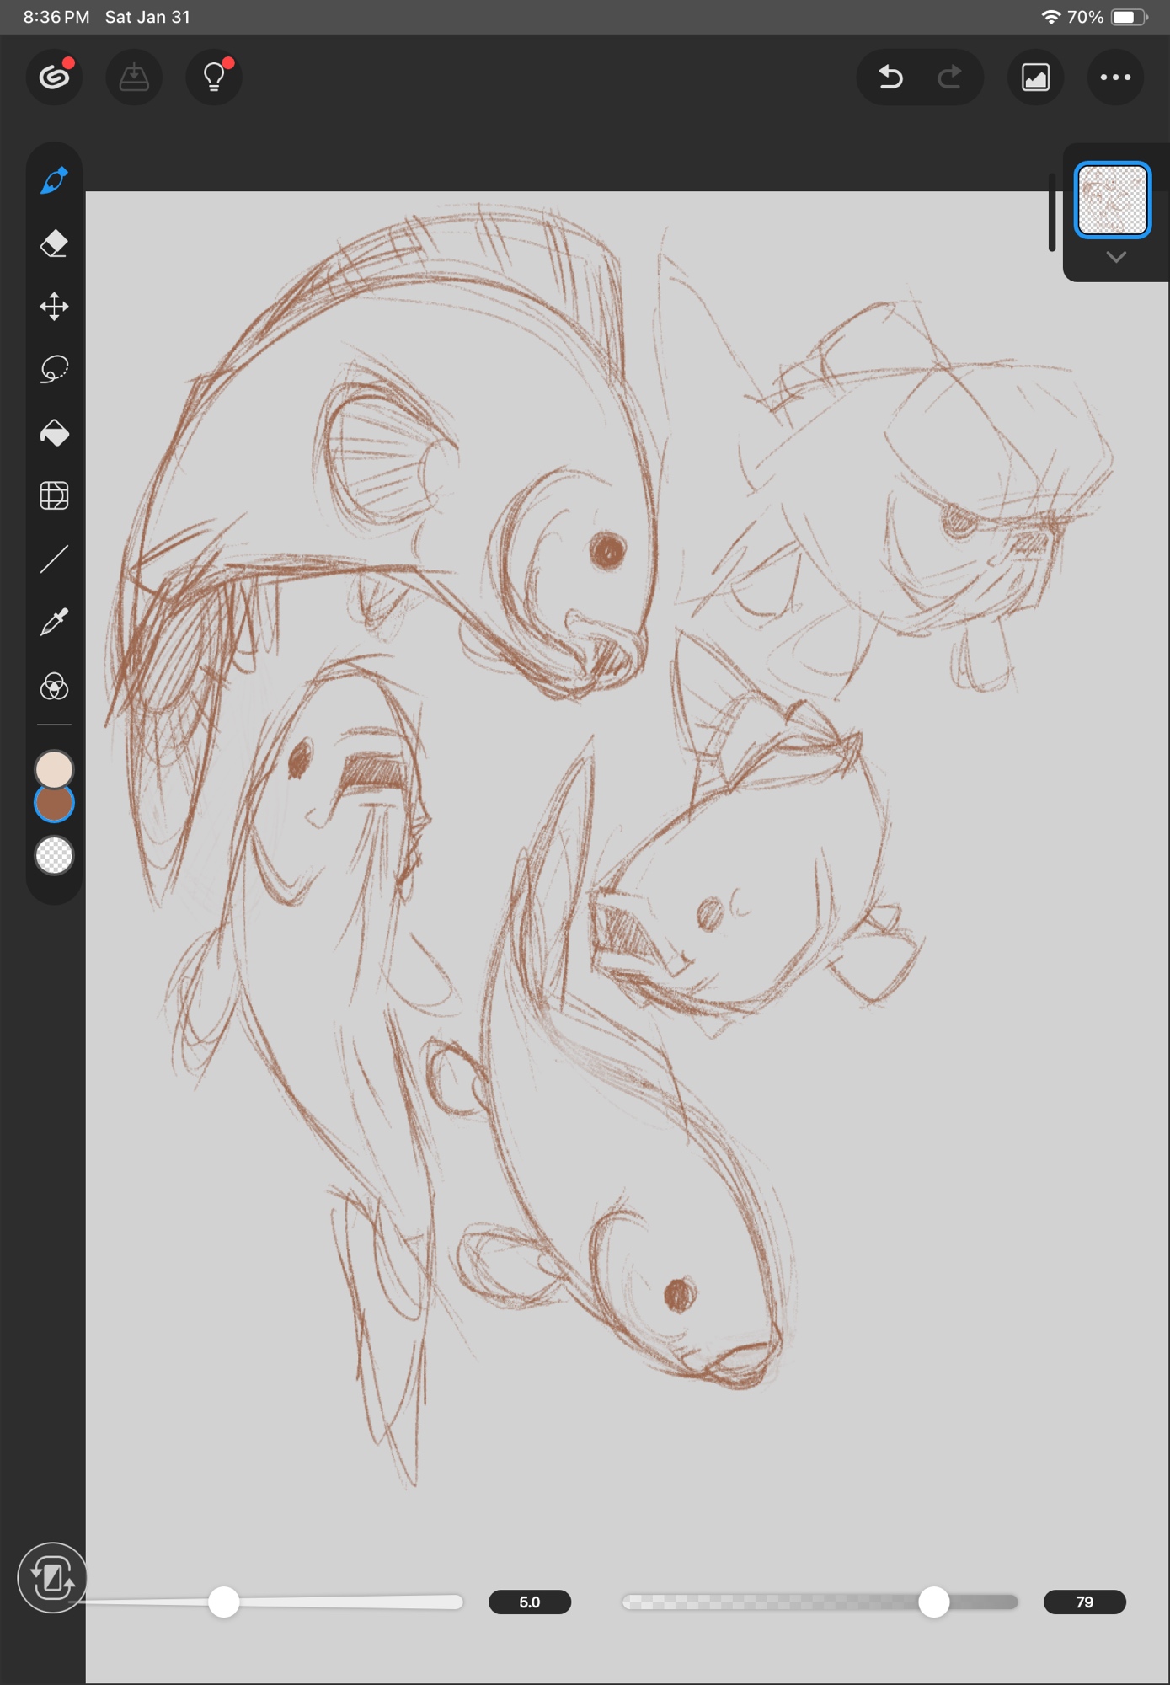
Task: Pick the Eyedropper color sampler
Action: click(54, 623)
